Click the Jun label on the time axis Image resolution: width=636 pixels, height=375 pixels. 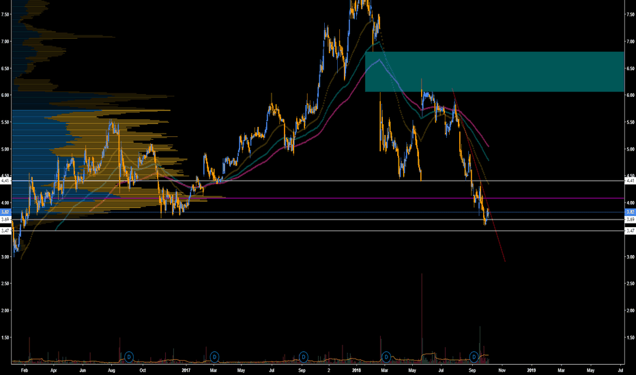tap(83, 370)
